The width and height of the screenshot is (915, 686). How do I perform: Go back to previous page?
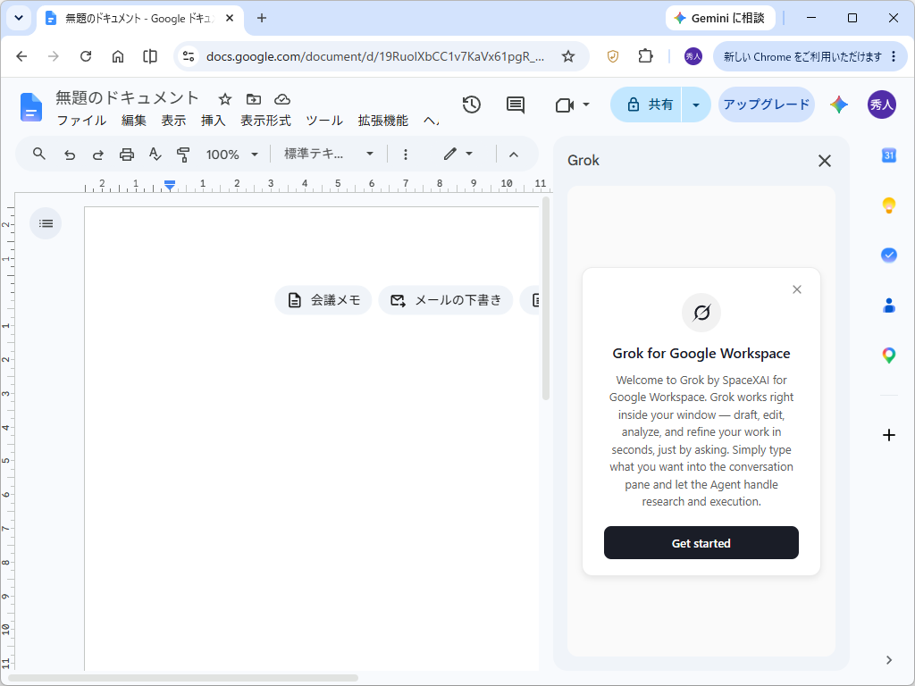[x=21, y=56]
